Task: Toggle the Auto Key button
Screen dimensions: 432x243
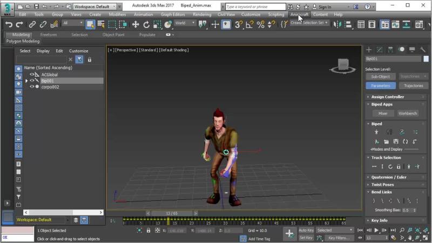Action: 306,230
